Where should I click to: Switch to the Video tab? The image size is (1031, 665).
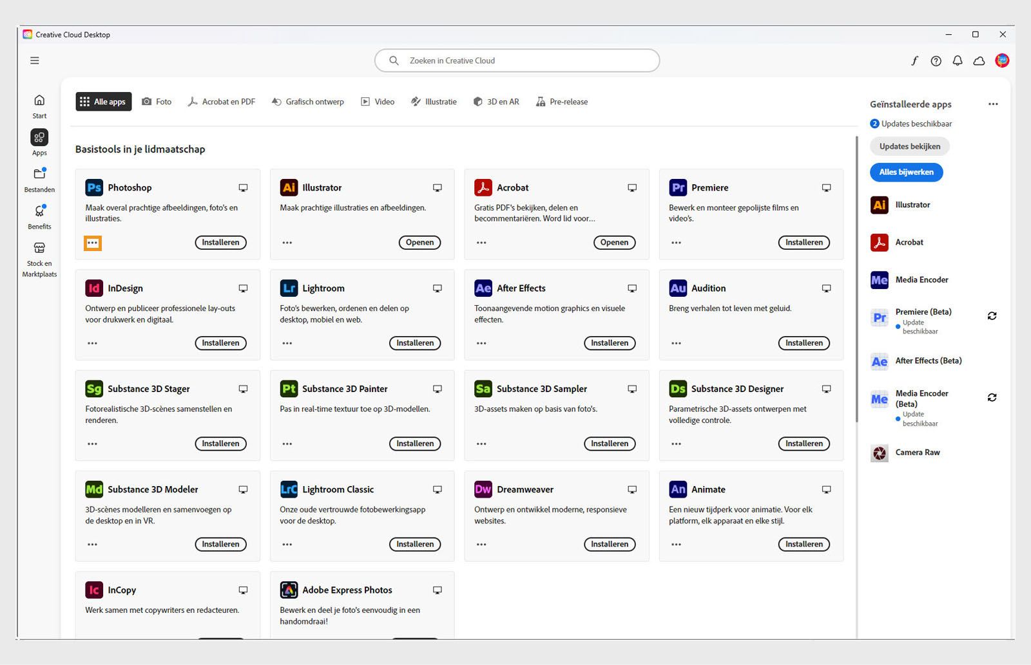click(x=378, y=102)
